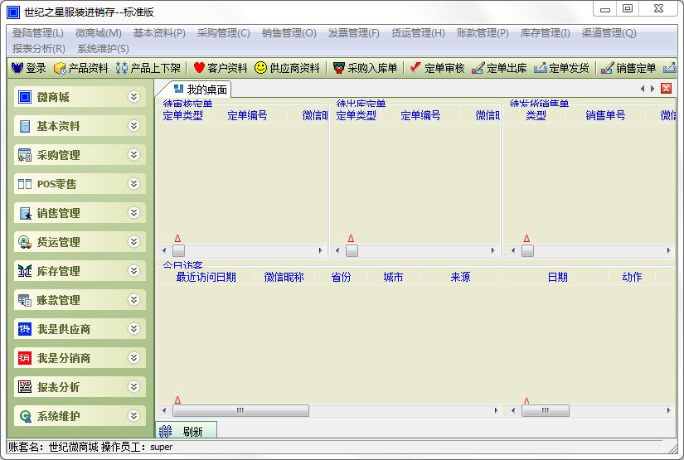Screen dimensions: 684x460
Task: Click the POS零售 sidebar icon
Action: coord(25,184)
